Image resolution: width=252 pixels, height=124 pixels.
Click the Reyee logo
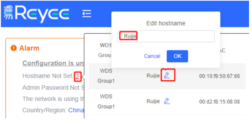[37, 14]
